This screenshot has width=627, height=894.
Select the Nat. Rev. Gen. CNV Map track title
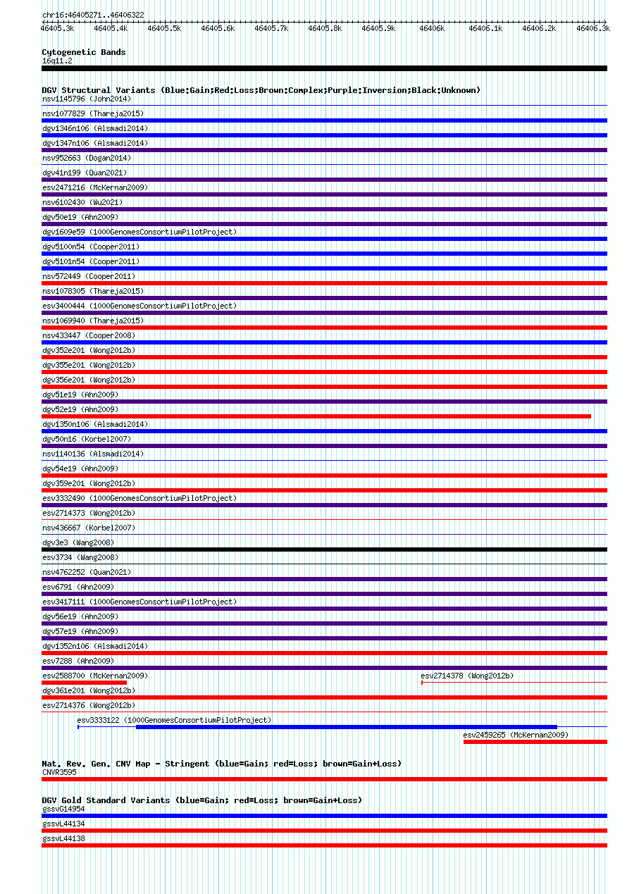click(223, 764)
